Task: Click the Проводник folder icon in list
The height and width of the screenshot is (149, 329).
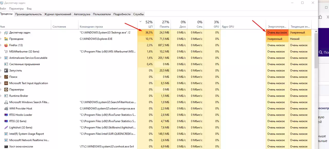Action: pyautogui.click(x=6, y=39)
